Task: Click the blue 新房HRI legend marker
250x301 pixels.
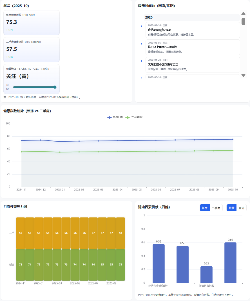Action: pyautogui.click(x=110, y=117)
